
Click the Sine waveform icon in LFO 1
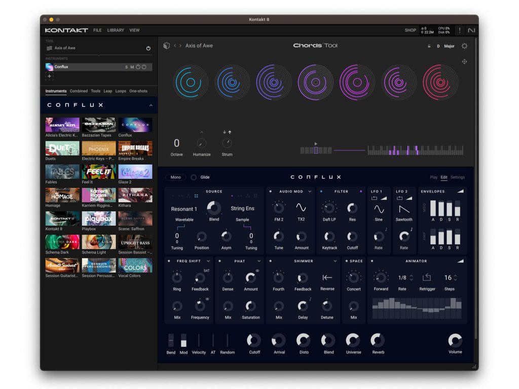coord(379,209)
